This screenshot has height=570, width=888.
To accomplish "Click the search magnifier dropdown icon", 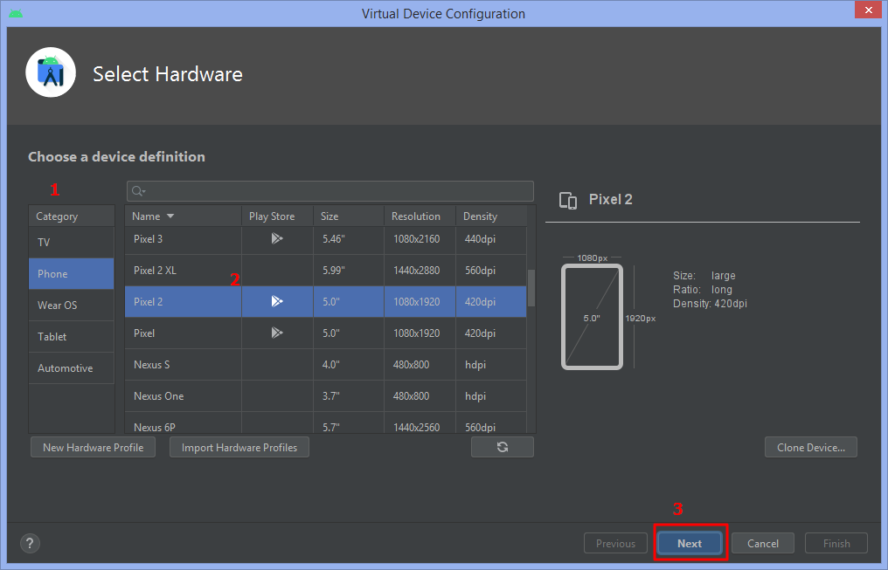I will point(138,191).
